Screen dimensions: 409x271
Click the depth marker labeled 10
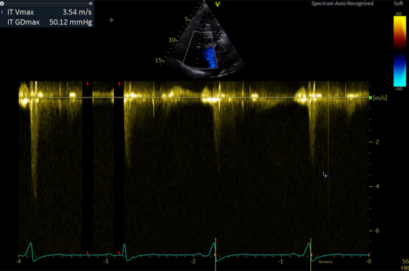click(x=172, y=40)
